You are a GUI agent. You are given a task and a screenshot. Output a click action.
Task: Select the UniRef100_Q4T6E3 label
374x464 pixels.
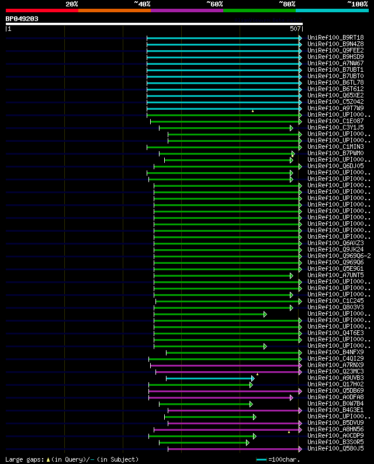(335, 333)
